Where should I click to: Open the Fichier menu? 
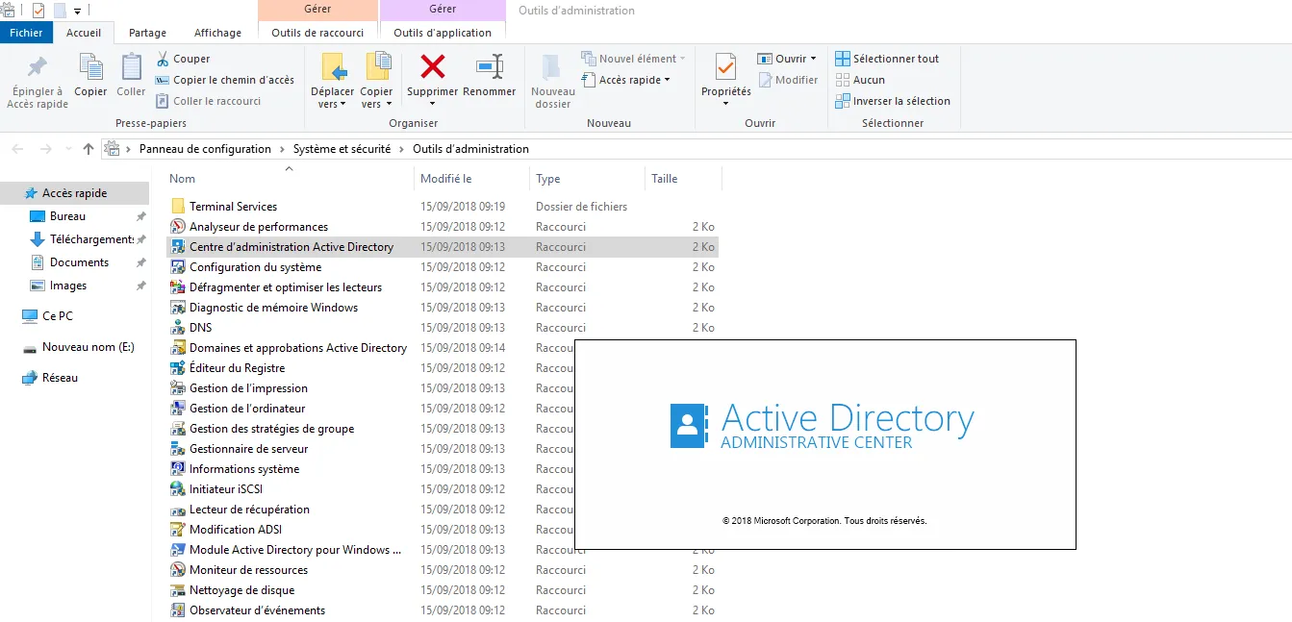coord(26,33)
